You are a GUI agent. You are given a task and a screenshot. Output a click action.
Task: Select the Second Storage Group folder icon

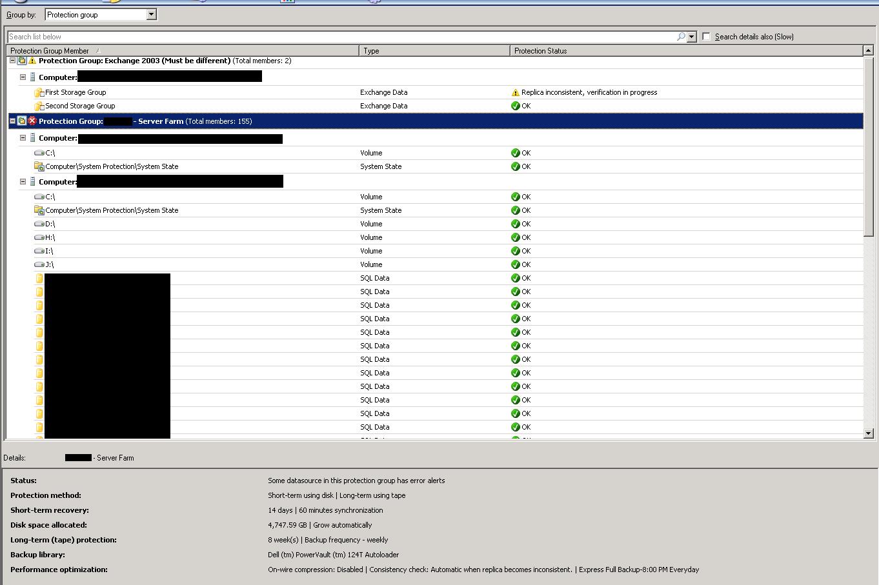[x=39, y=106]
